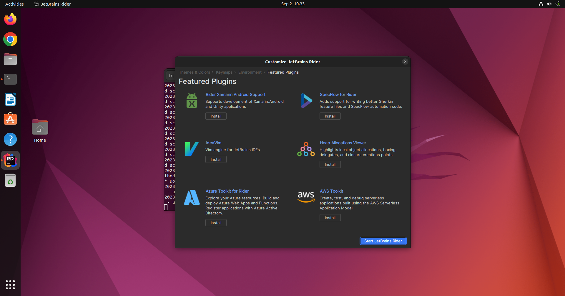Viewport: 565px width, 296px height.
Task: Navigate to the Environment step
Action: click(x=250, y=72)
